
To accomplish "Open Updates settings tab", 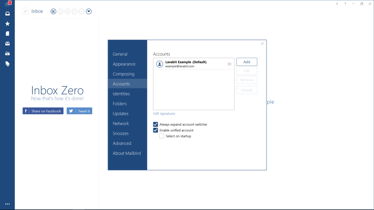I will [127, 113].
